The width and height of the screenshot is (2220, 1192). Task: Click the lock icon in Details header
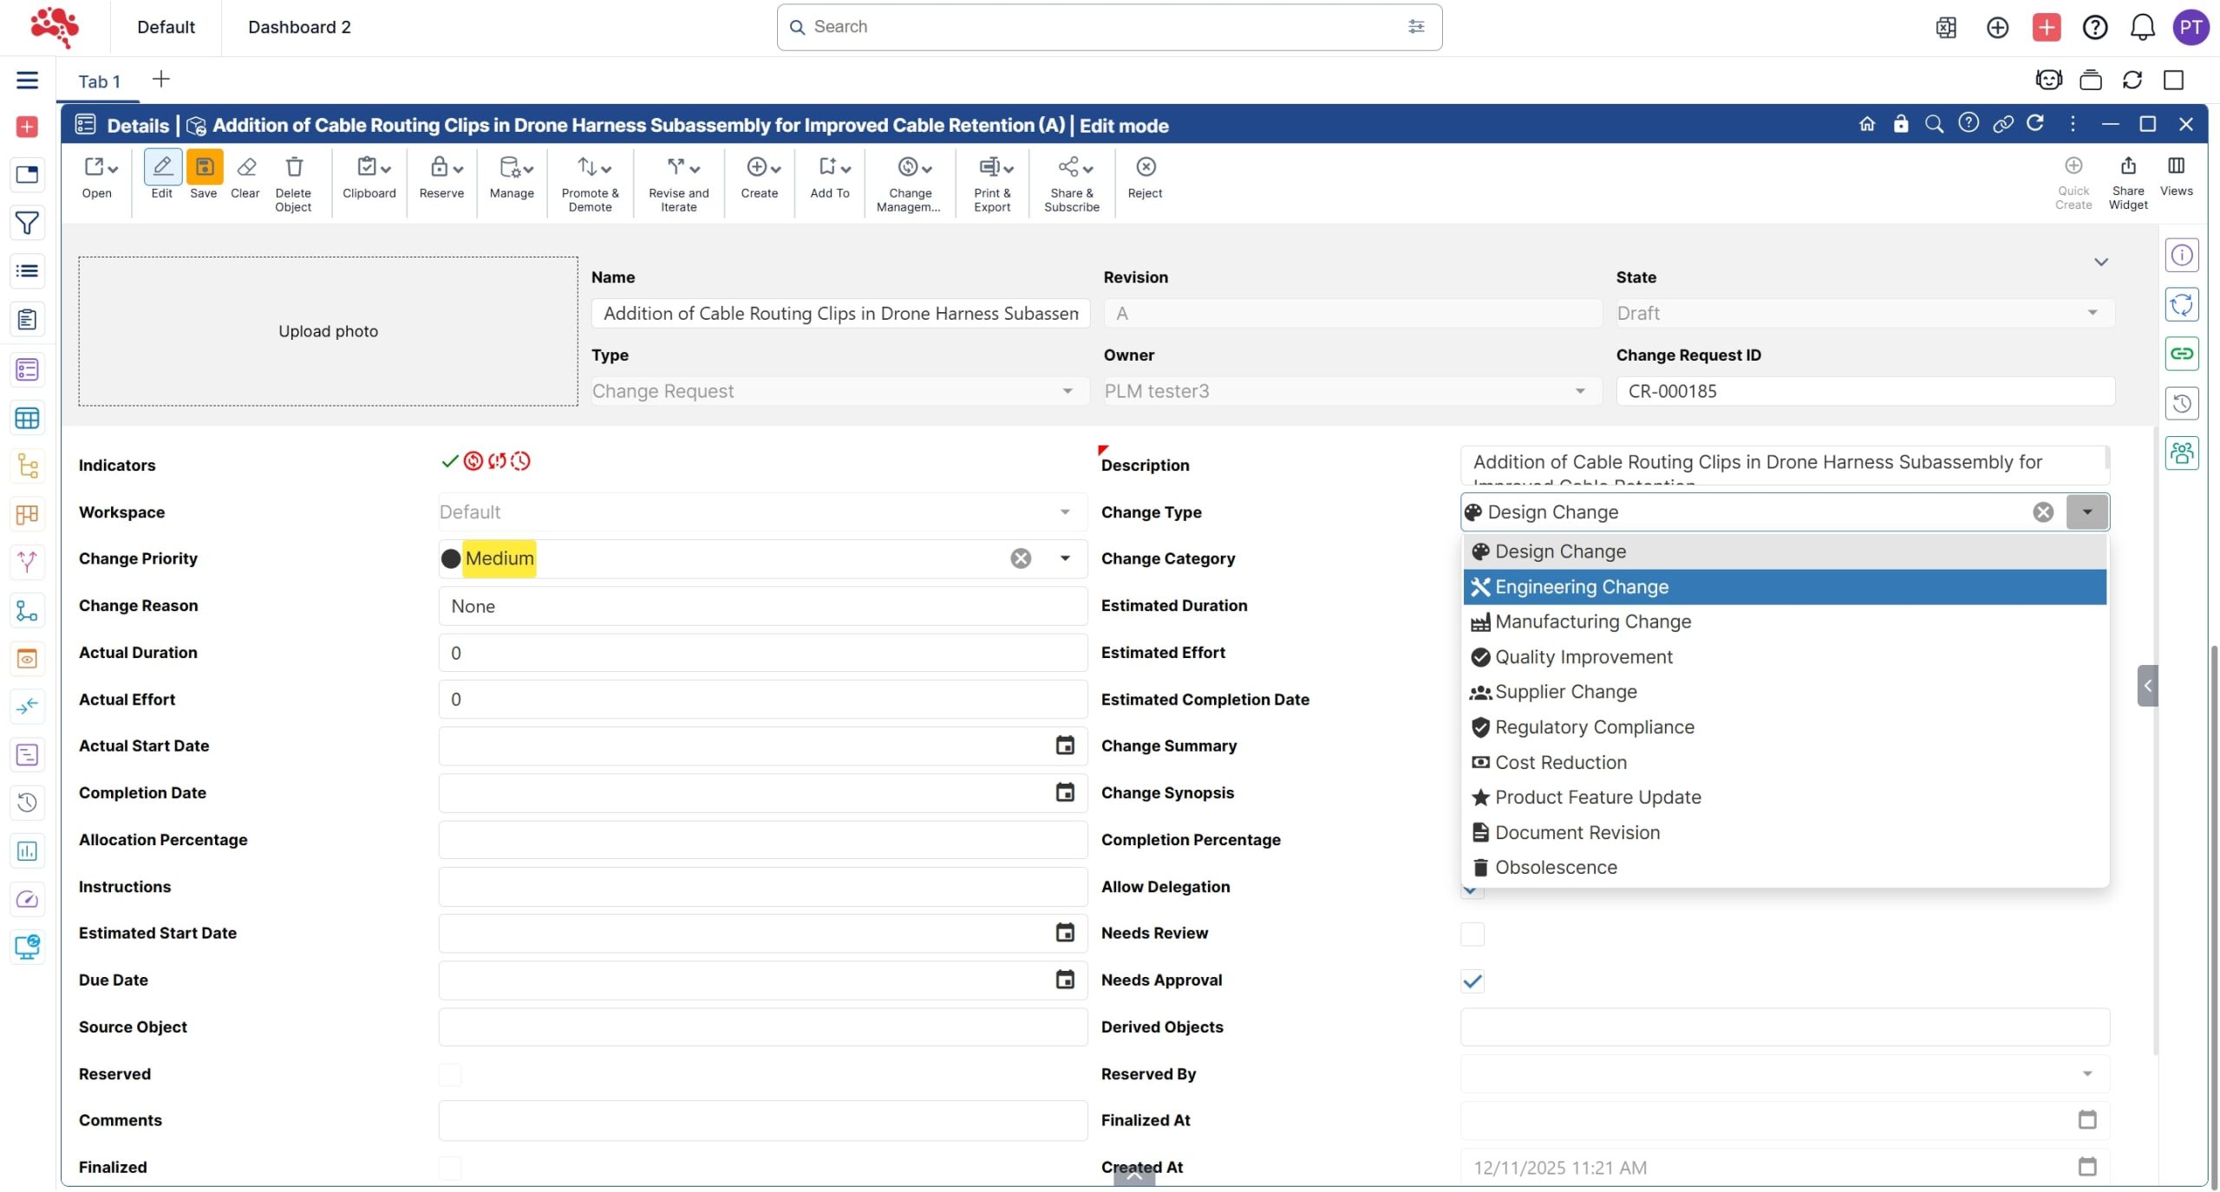click(1900, 125)
